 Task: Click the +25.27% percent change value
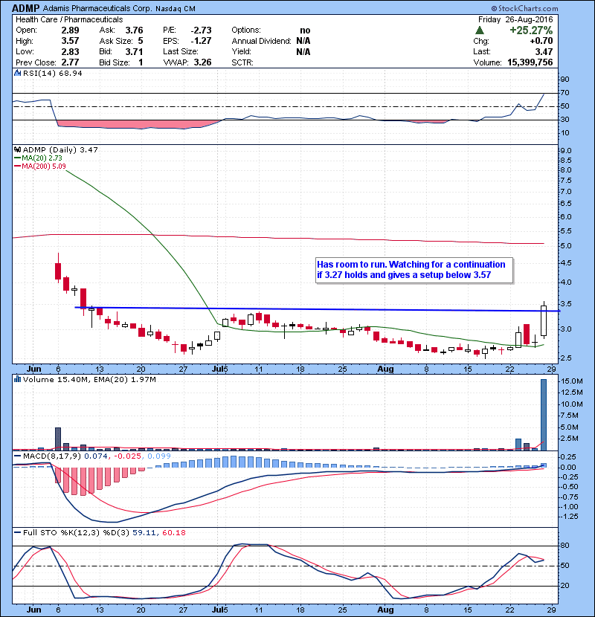coord(531,30)
